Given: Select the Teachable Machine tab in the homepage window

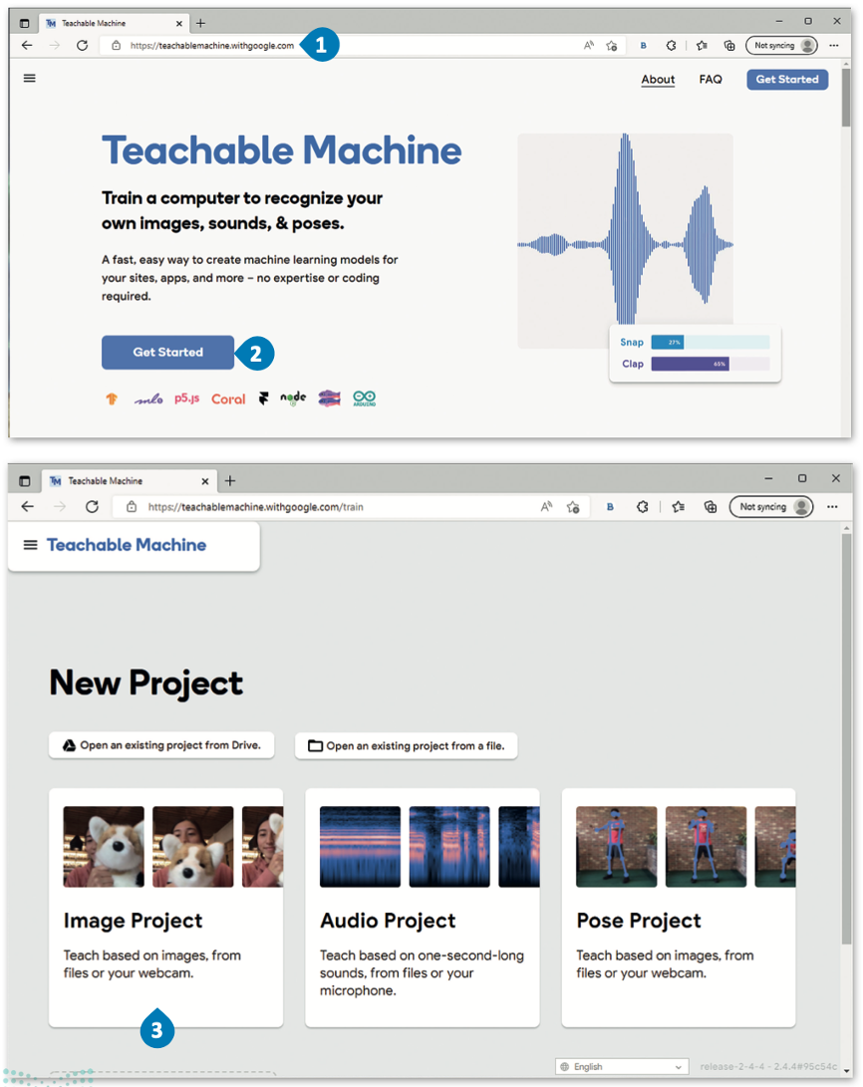Looking at the screenshot, I should tap(113, 24).
